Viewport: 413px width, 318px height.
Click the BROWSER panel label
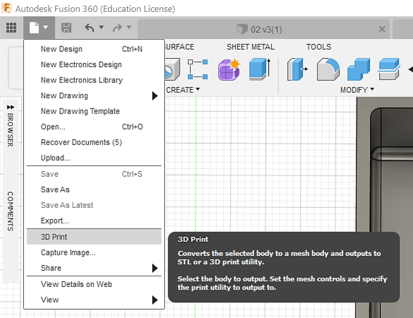pyautogui.click(x=10, y=130)
